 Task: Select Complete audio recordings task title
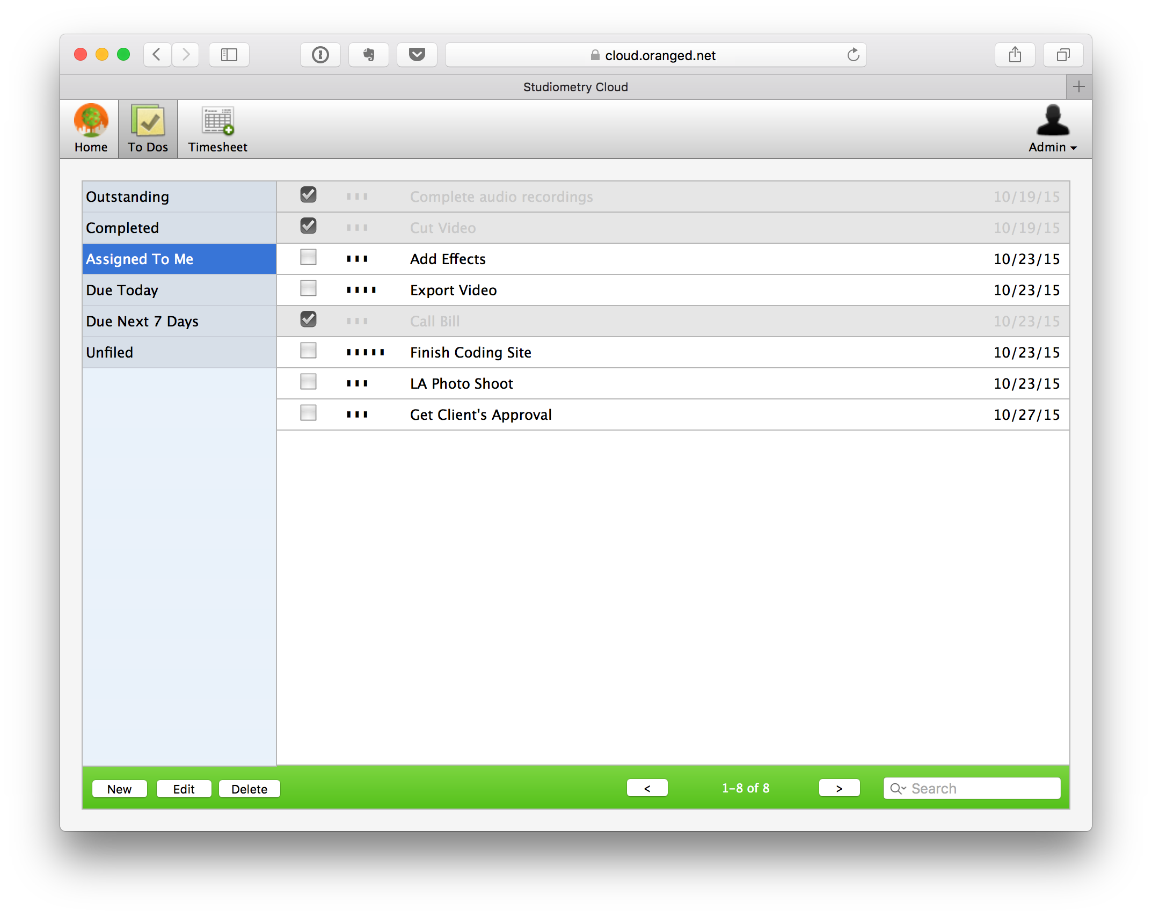click(x=501, y=197)
